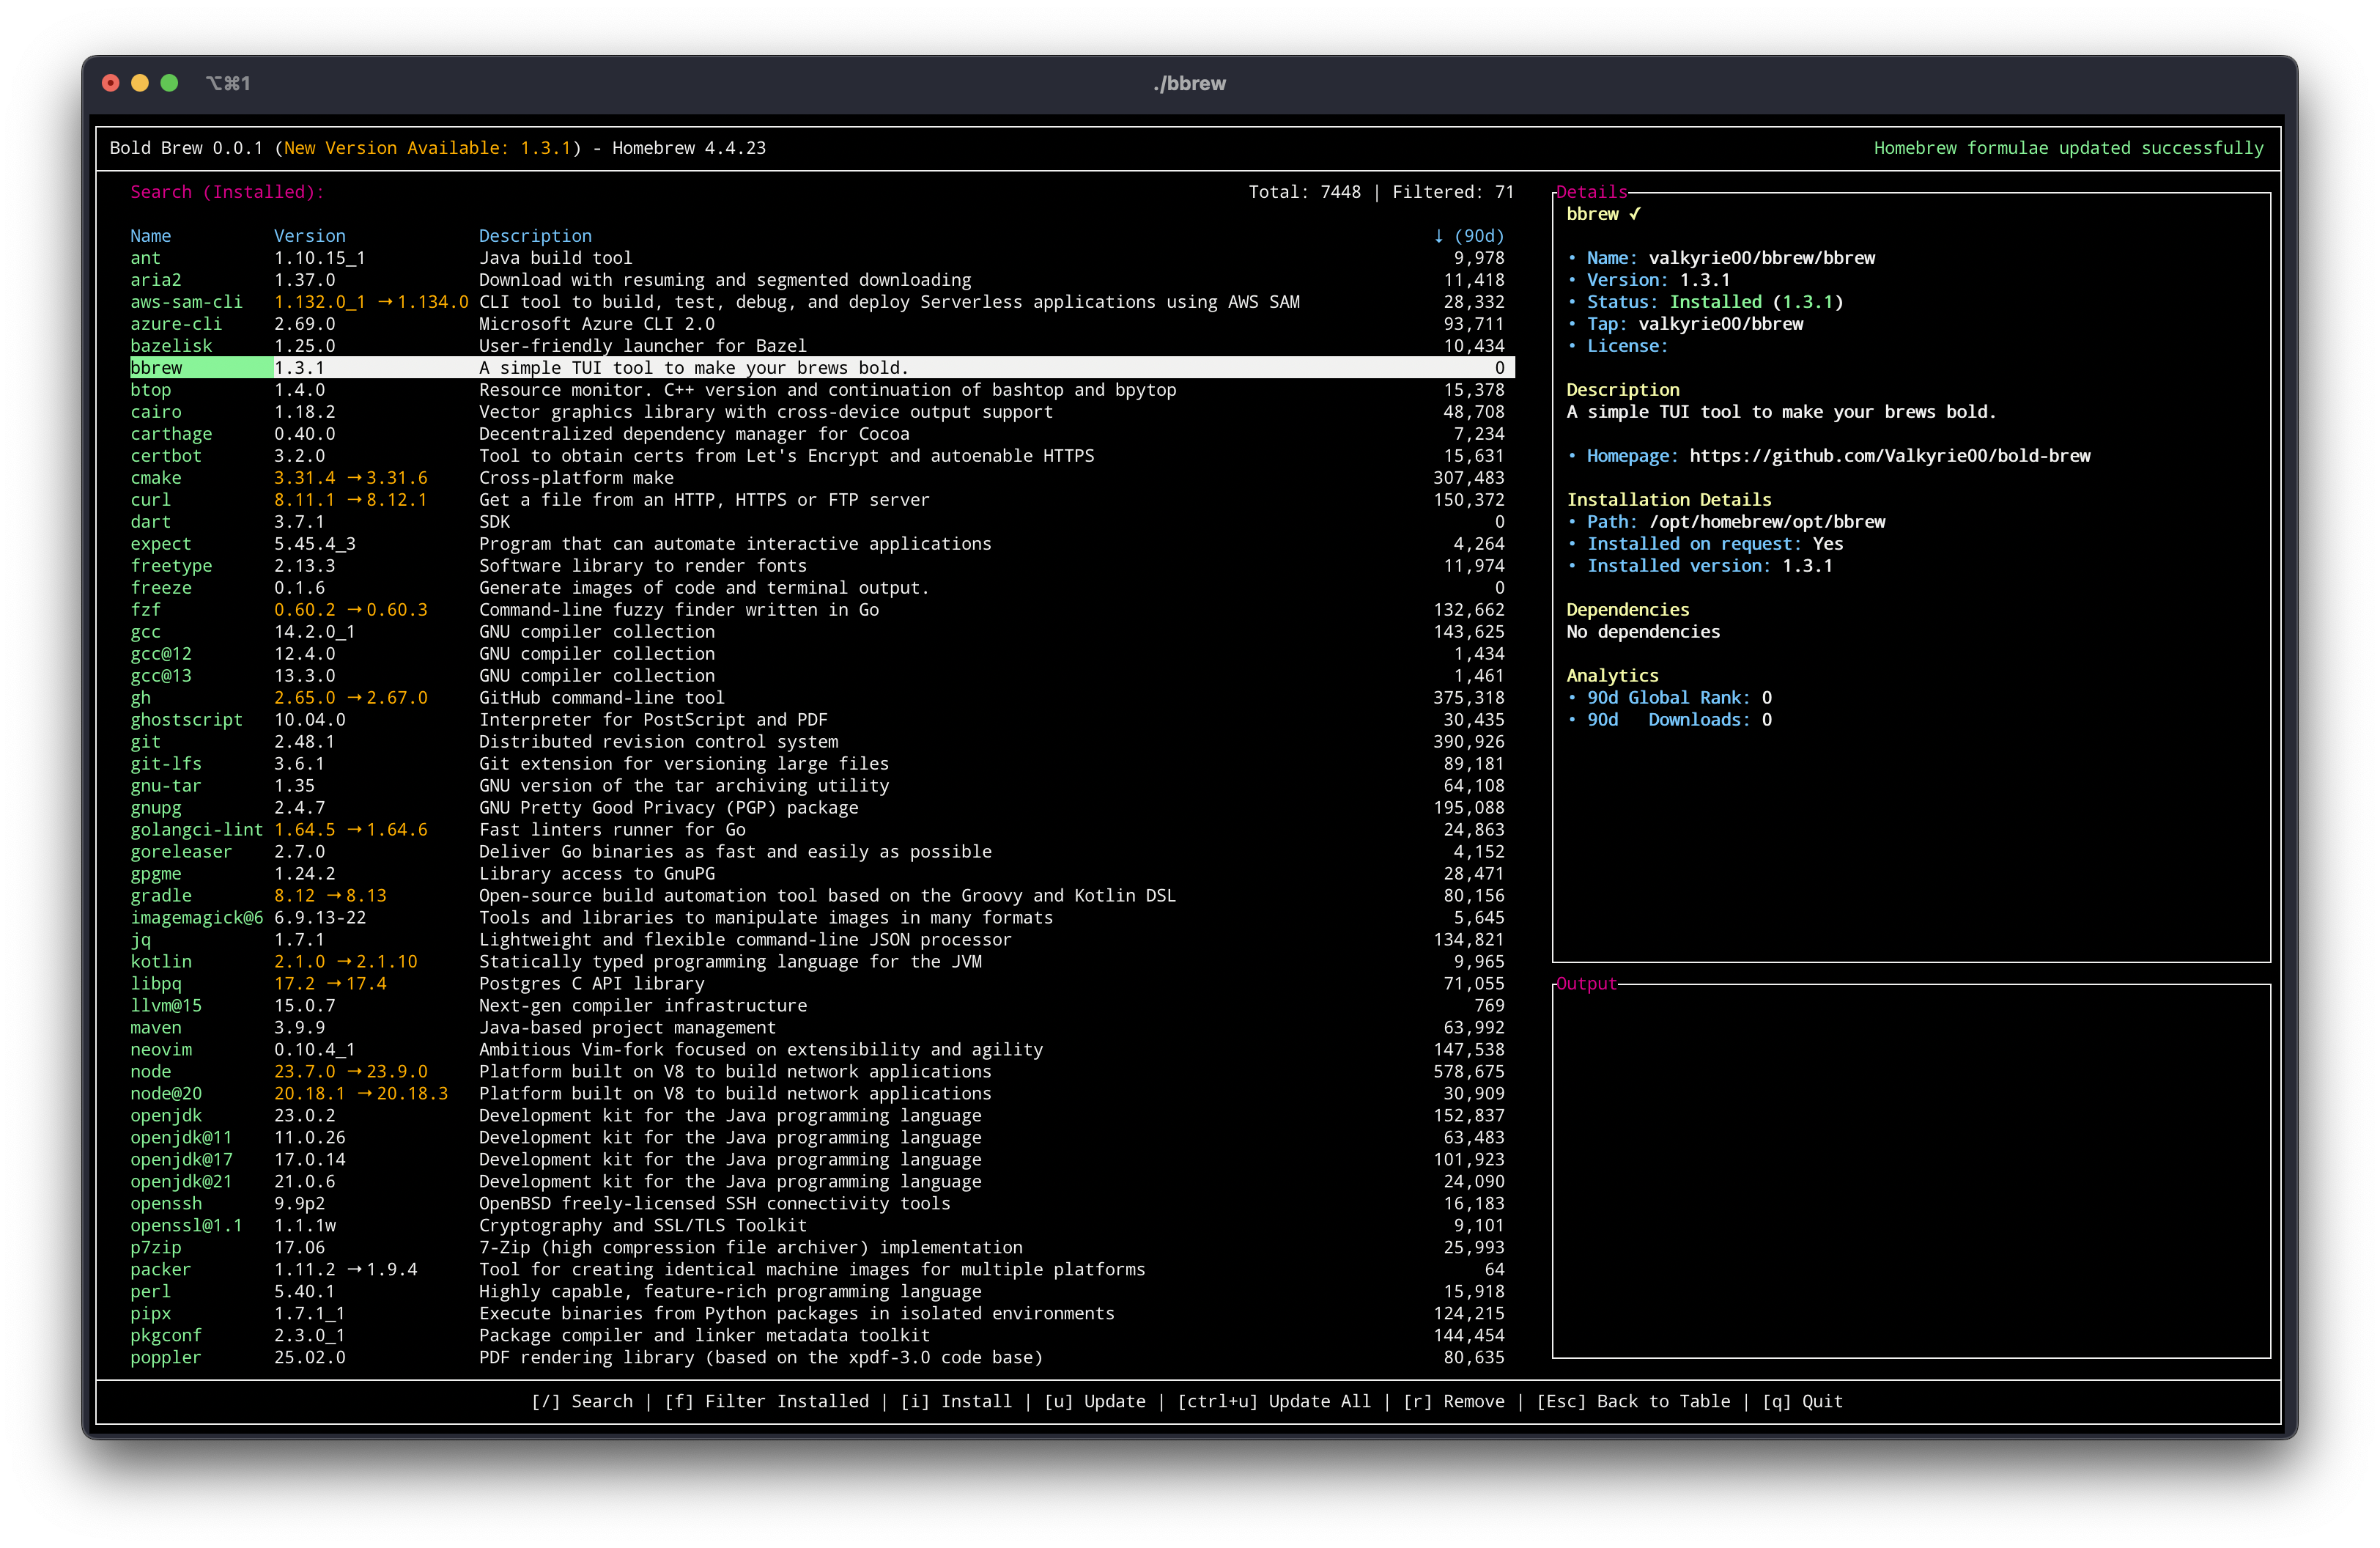
Task: Click the sort arrow in the (90d) column
Action: [1438, 236]
